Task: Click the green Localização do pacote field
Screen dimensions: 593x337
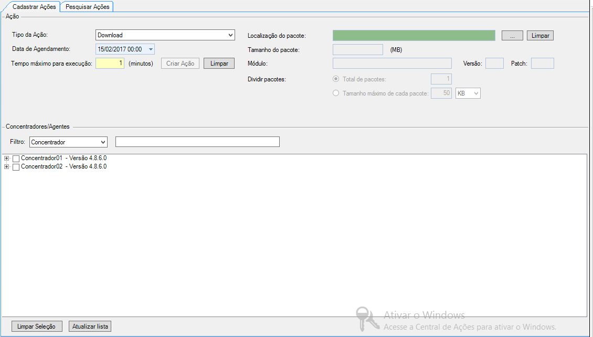Action: [414, 36]
